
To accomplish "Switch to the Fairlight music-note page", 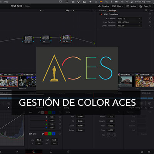I will [x=51, y=152].
